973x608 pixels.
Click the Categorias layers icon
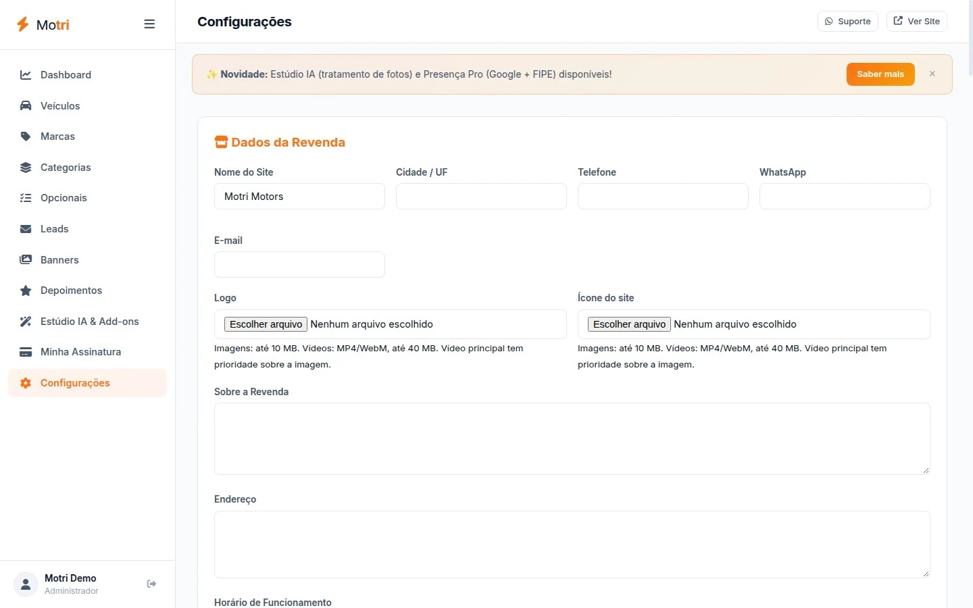coord(26,168)
